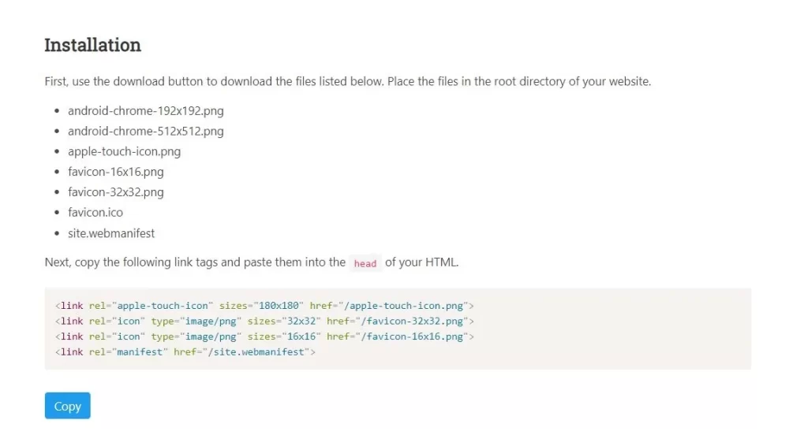
Task: Click the /apple-touch-icon.png href value
Action: [403, 306]
